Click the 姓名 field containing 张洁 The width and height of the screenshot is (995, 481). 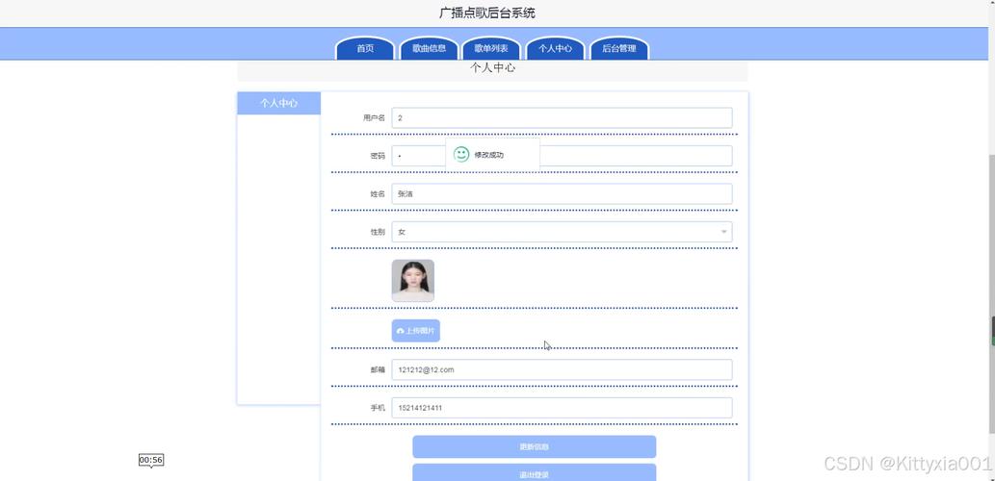click(x=562, y=193)
